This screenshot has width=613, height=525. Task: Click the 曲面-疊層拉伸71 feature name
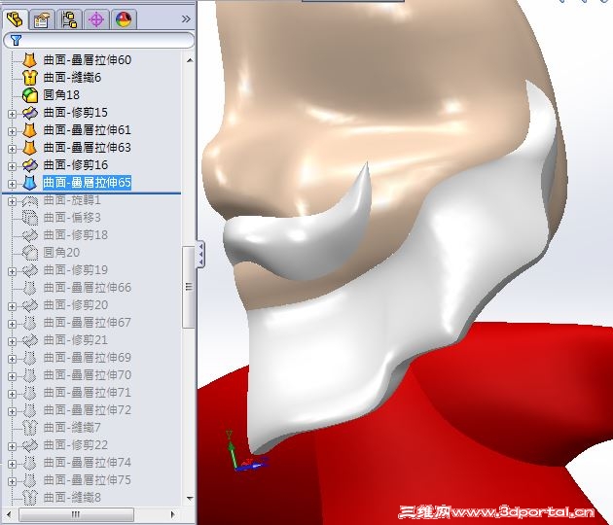88,393
